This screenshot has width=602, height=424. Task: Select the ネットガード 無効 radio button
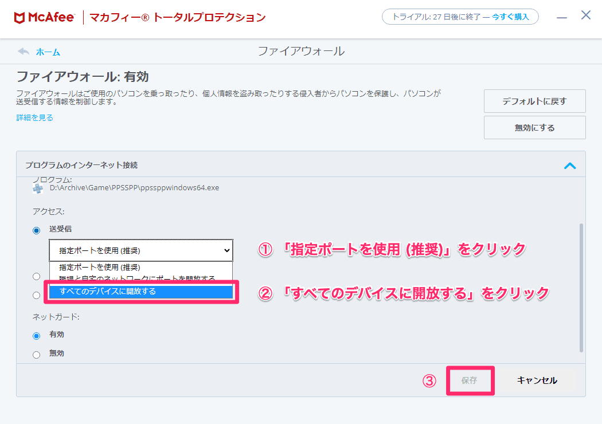(37, 355)
